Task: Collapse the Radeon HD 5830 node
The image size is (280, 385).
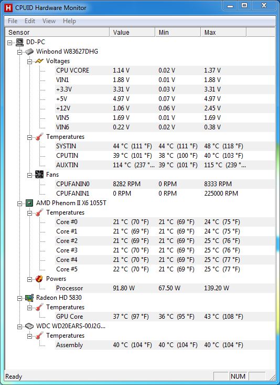Action: coord(19,298)
